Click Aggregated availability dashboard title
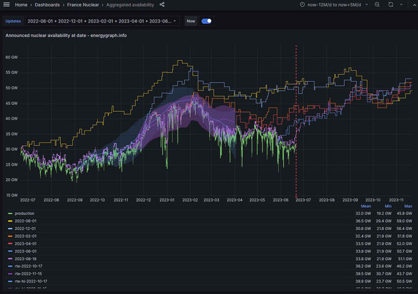418x294 pixels. coord(130,5)
